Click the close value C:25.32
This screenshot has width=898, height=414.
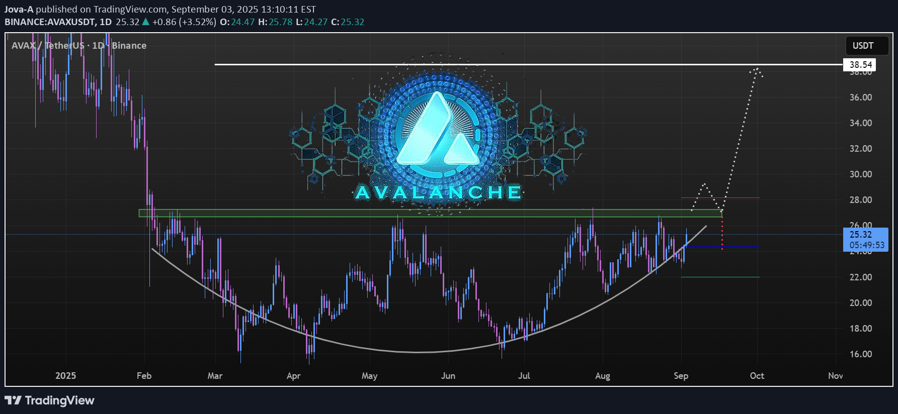(x=348, y=22)
